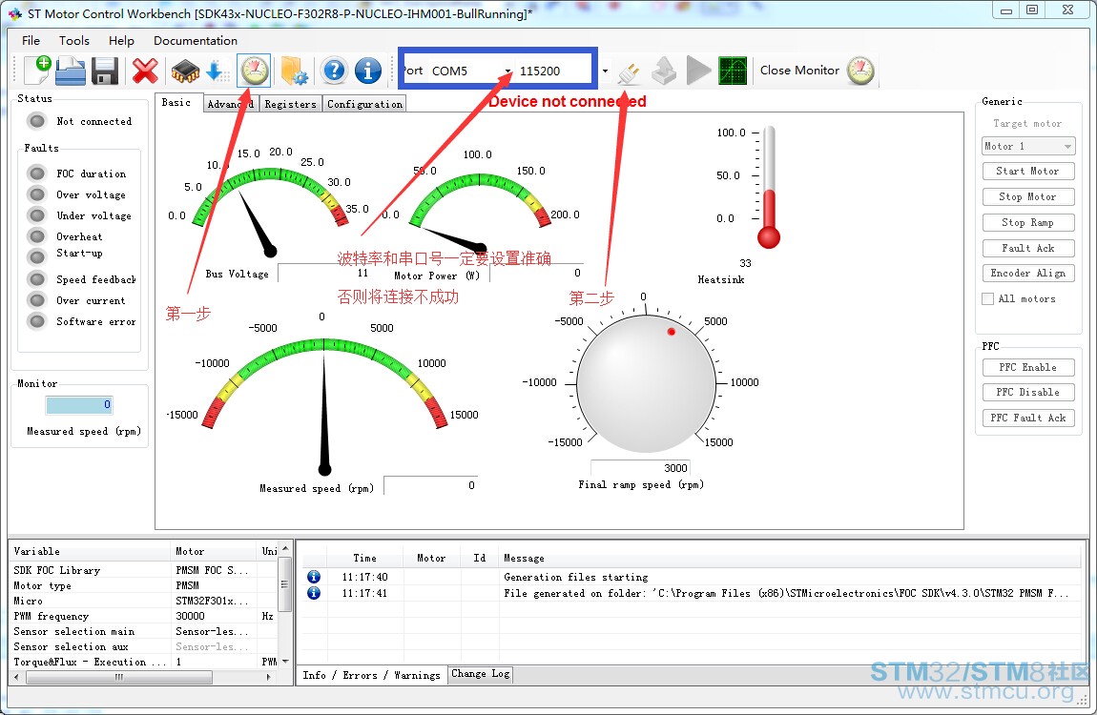This screenshot has width=1097, height=715.
Task: Select the PWM frequency variable row
Action: pos(144,616)
